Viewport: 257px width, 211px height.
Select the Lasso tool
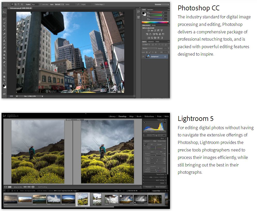pos(4,19)
